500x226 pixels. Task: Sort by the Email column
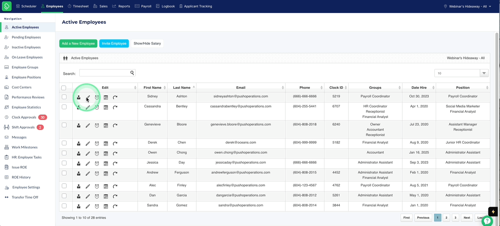point(241,87)
